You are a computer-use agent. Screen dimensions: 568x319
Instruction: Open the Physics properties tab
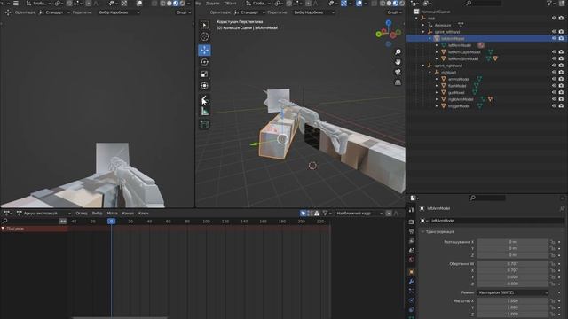[412, 300]
